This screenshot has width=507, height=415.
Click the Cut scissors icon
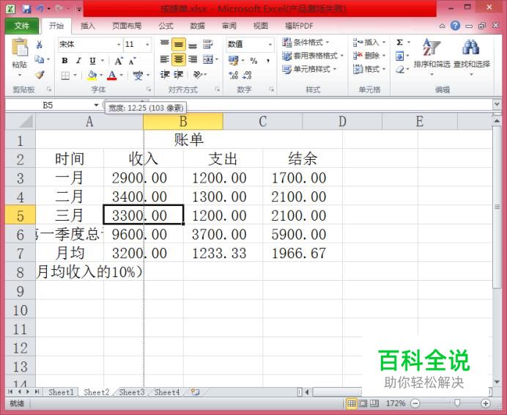tap(40, 44)
